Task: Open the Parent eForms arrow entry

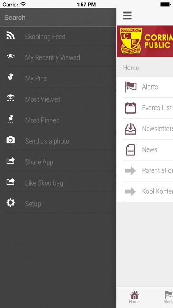Action: tap(148, 171)
